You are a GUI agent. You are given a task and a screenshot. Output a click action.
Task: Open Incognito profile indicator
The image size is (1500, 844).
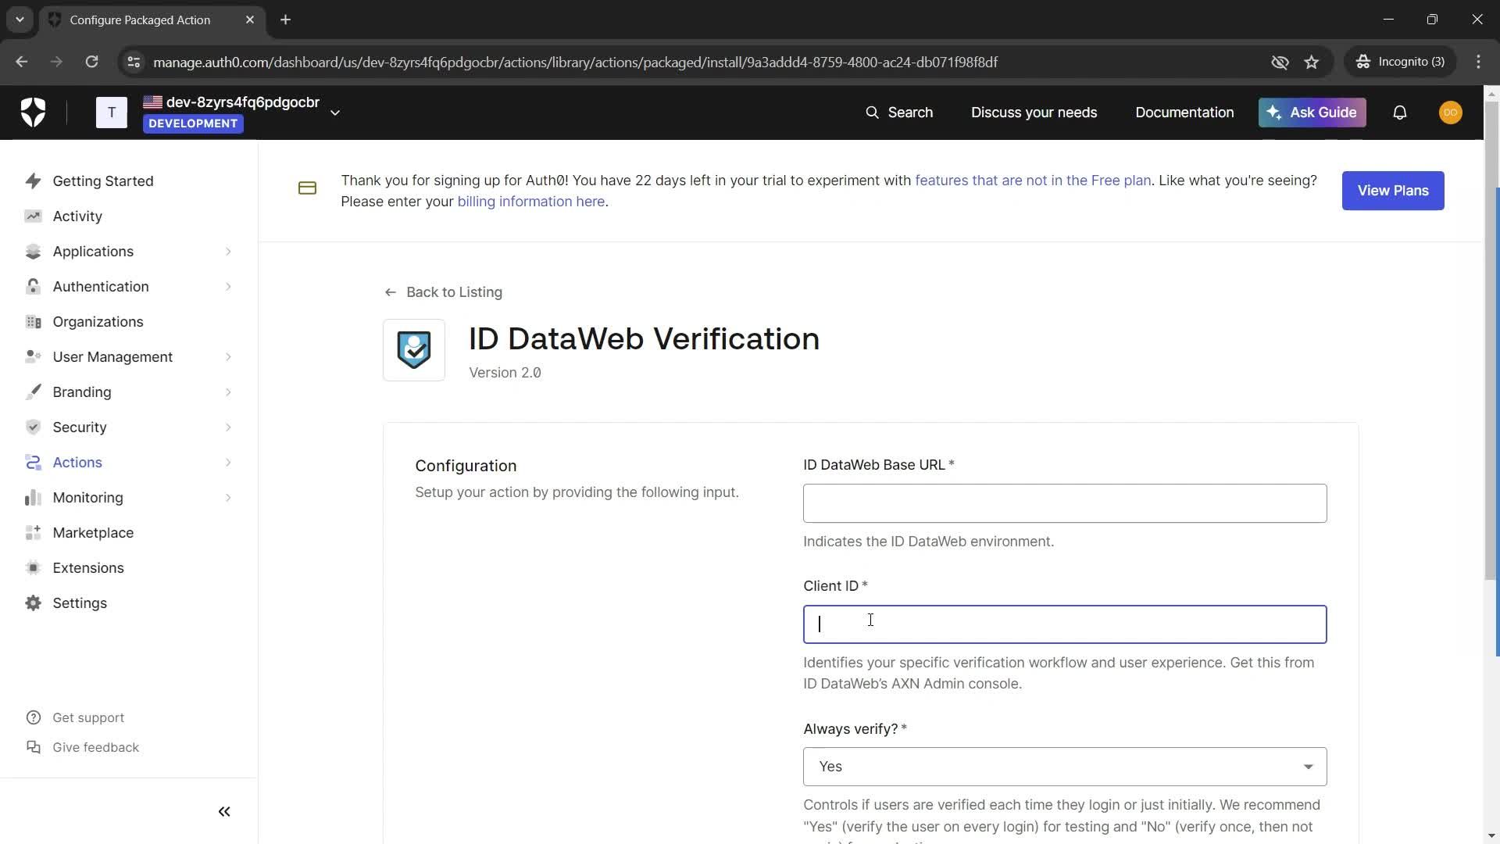click(x=1400, y=62)
